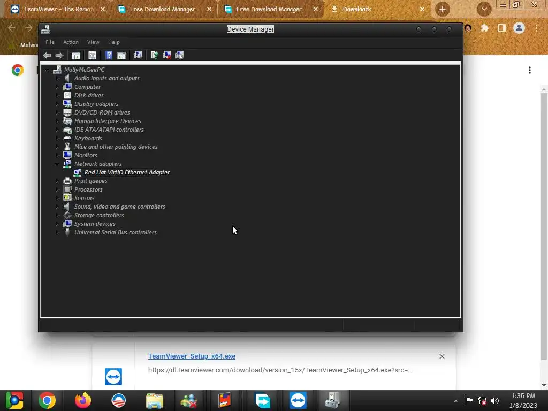Screen dimensions: 548x411
Task: Click the Device Manager taskbar button
Action: [x=333, y=400]
